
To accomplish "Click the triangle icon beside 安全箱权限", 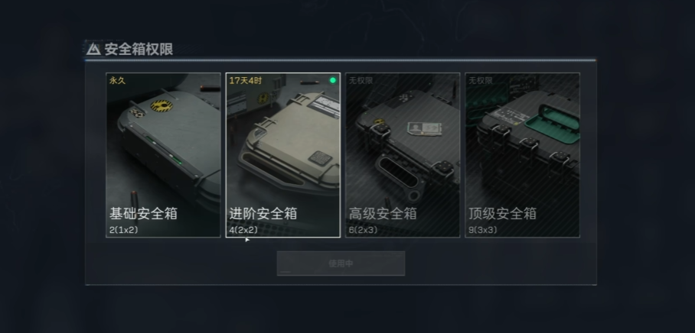I will (x=93, y=49).
